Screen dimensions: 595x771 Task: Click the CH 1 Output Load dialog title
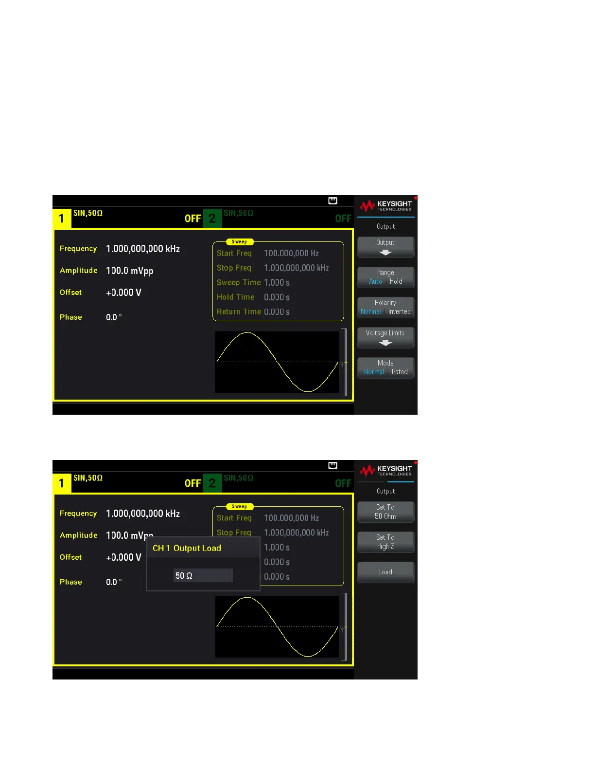pyautogui.click(x=187, y=548)
